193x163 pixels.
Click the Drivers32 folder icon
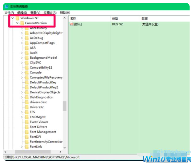coord(27,107)
